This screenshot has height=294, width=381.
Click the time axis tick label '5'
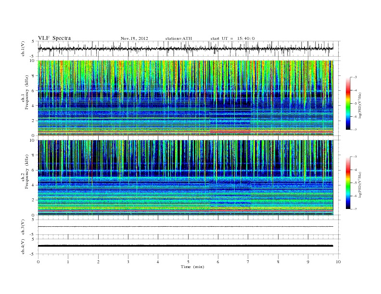[188, 262]
